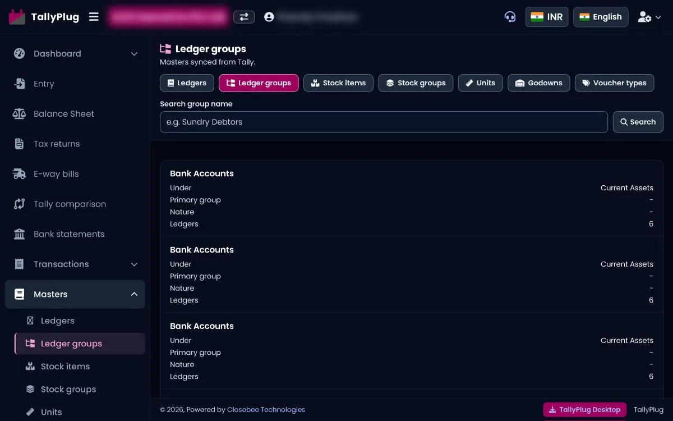Click the user profile avatar icon
The image size is (673, 421).
(269, 17)
